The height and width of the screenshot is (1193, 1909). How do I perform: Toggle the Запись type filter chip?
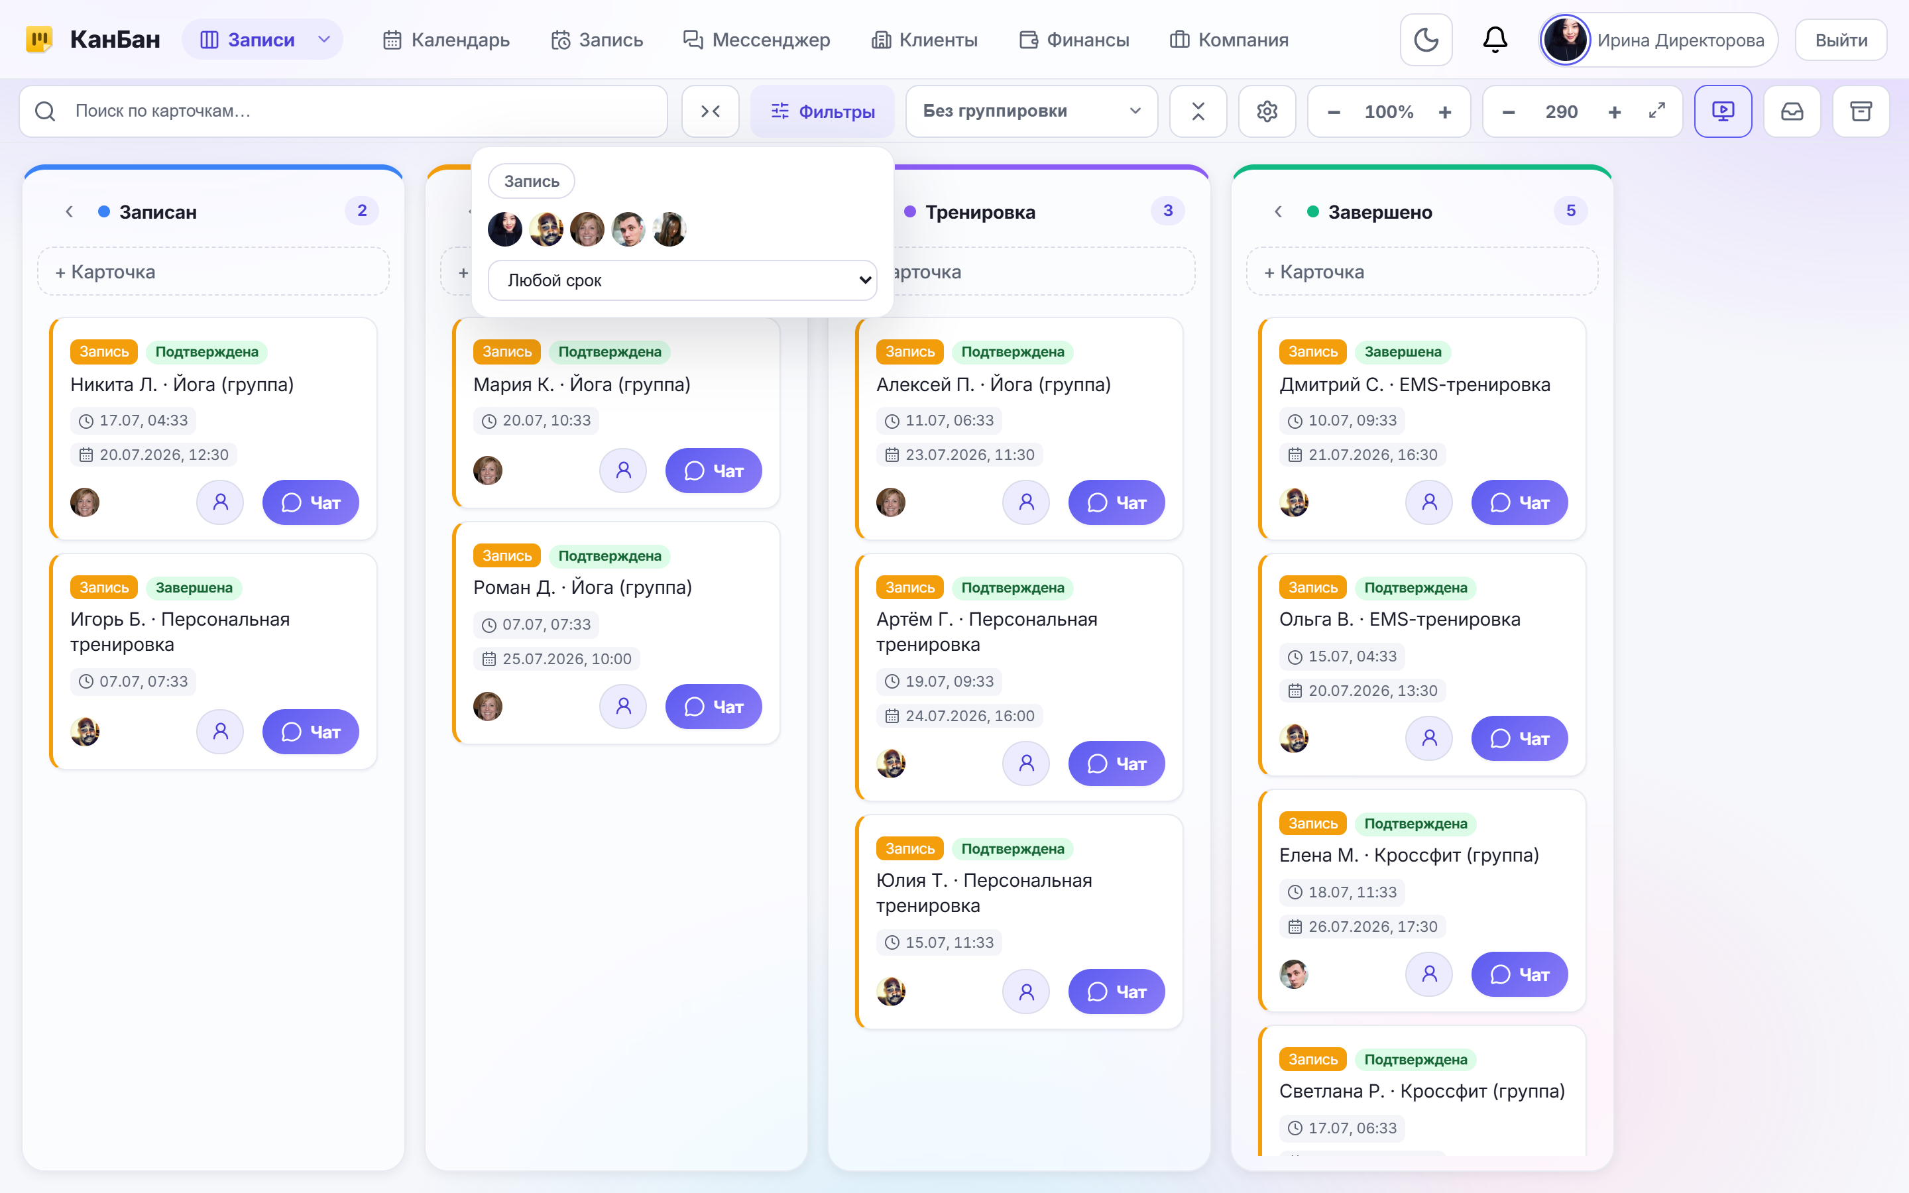pos(532,182)
